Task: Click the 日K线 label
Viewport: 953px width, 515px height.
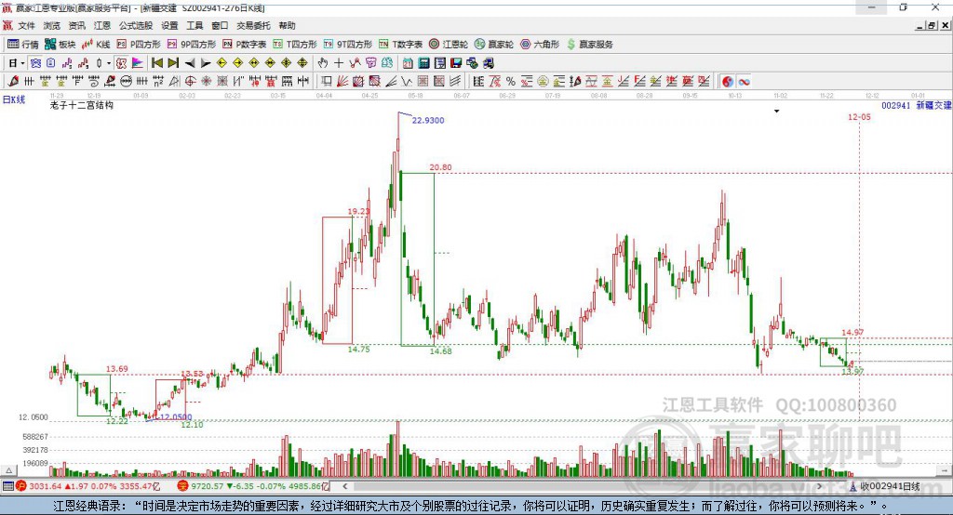Action: coord(14,99)
